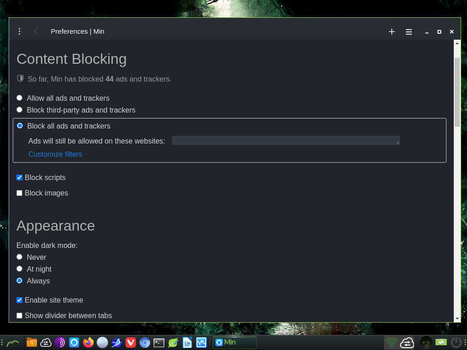Viewport: 467px width, 350px height.
Task: Disable the Enable site theme checkbox
Action: tap(19, 300)
